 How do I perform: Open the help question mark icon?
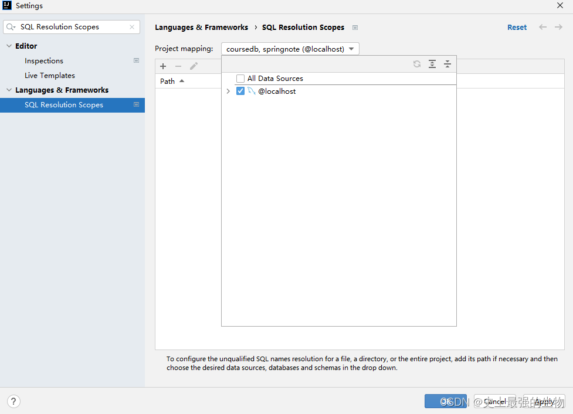(13, 401)
